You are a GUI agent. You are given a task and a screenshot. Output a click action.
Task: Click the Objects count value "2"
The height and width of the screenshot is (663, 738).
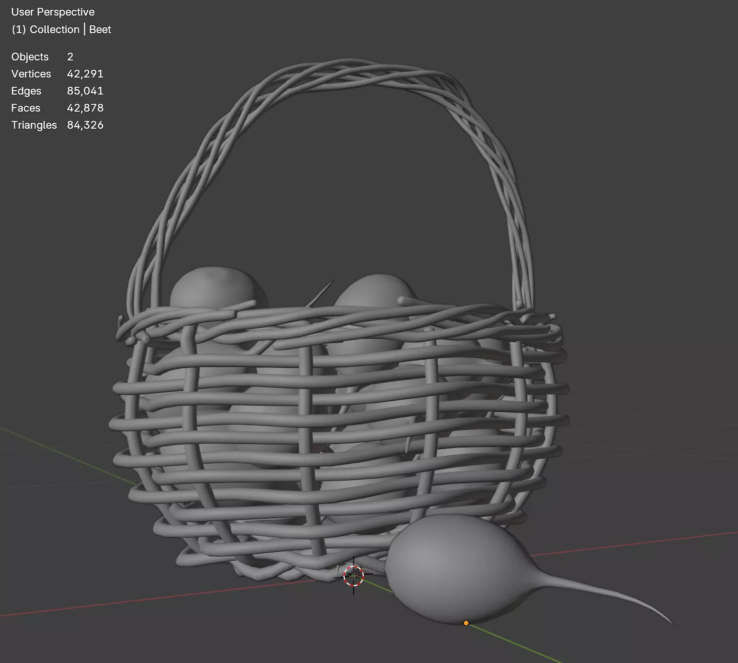[x=70, y=57]
